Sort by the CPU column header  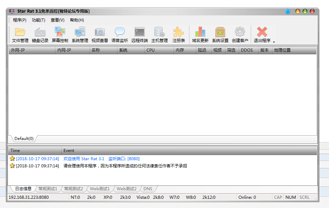coord(159,50)
